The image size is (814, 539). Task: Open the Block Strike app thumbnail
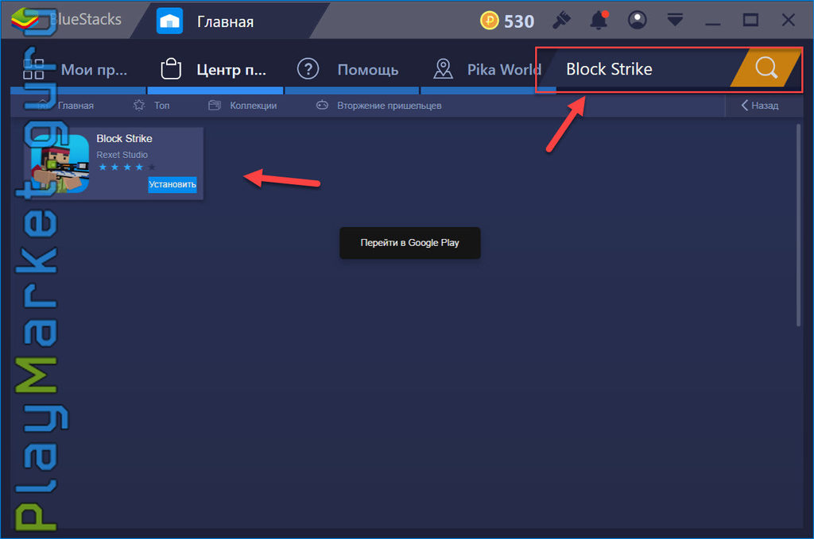coord(60,164)
